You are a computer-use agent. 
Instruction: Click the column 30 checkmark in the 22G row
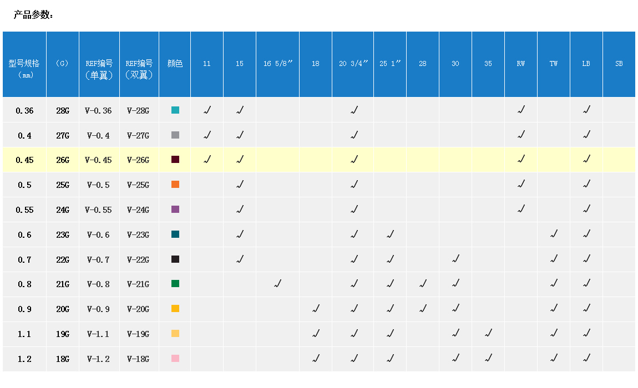455,259
